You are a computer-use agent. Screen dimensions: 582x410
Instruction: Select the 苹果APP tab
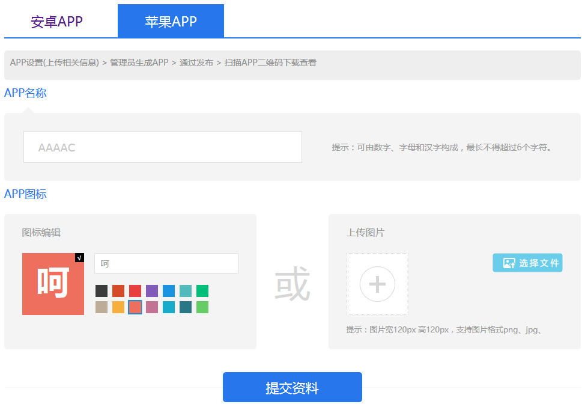click(x=171, y=21)
